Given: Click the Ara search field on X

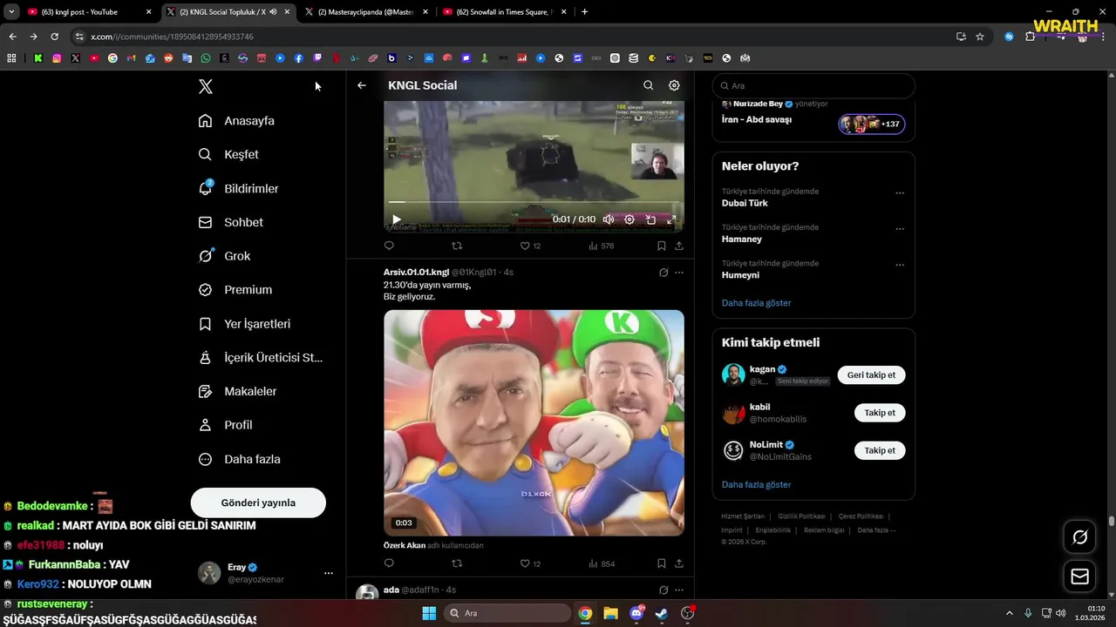Looking at the screenshot, I should [x=813, y=85].
